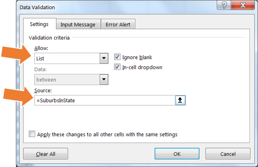Screen dimensions: 258x167
Task: Click the Data Validation title bar
Action: [x=115, y=7]
